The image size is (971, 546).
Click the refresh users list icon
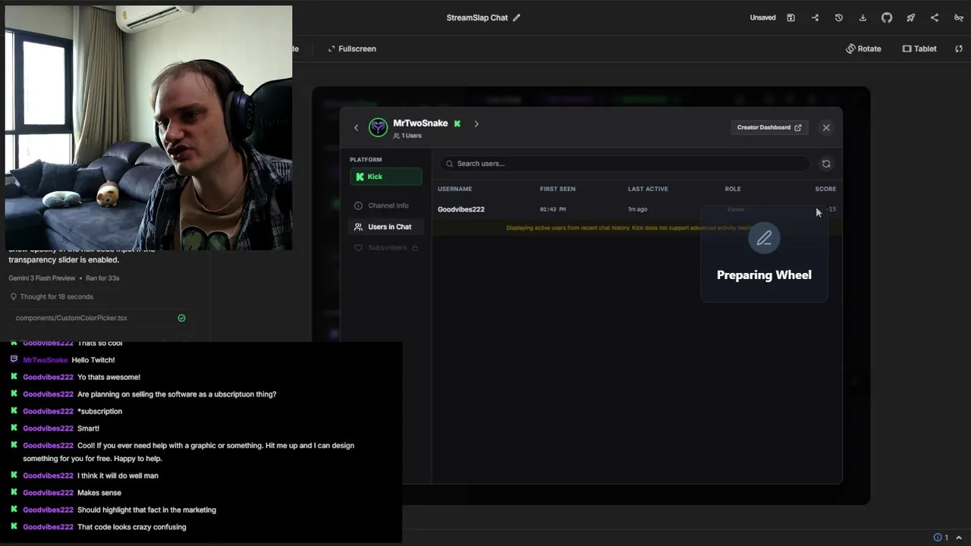click(x=826, y=164)
